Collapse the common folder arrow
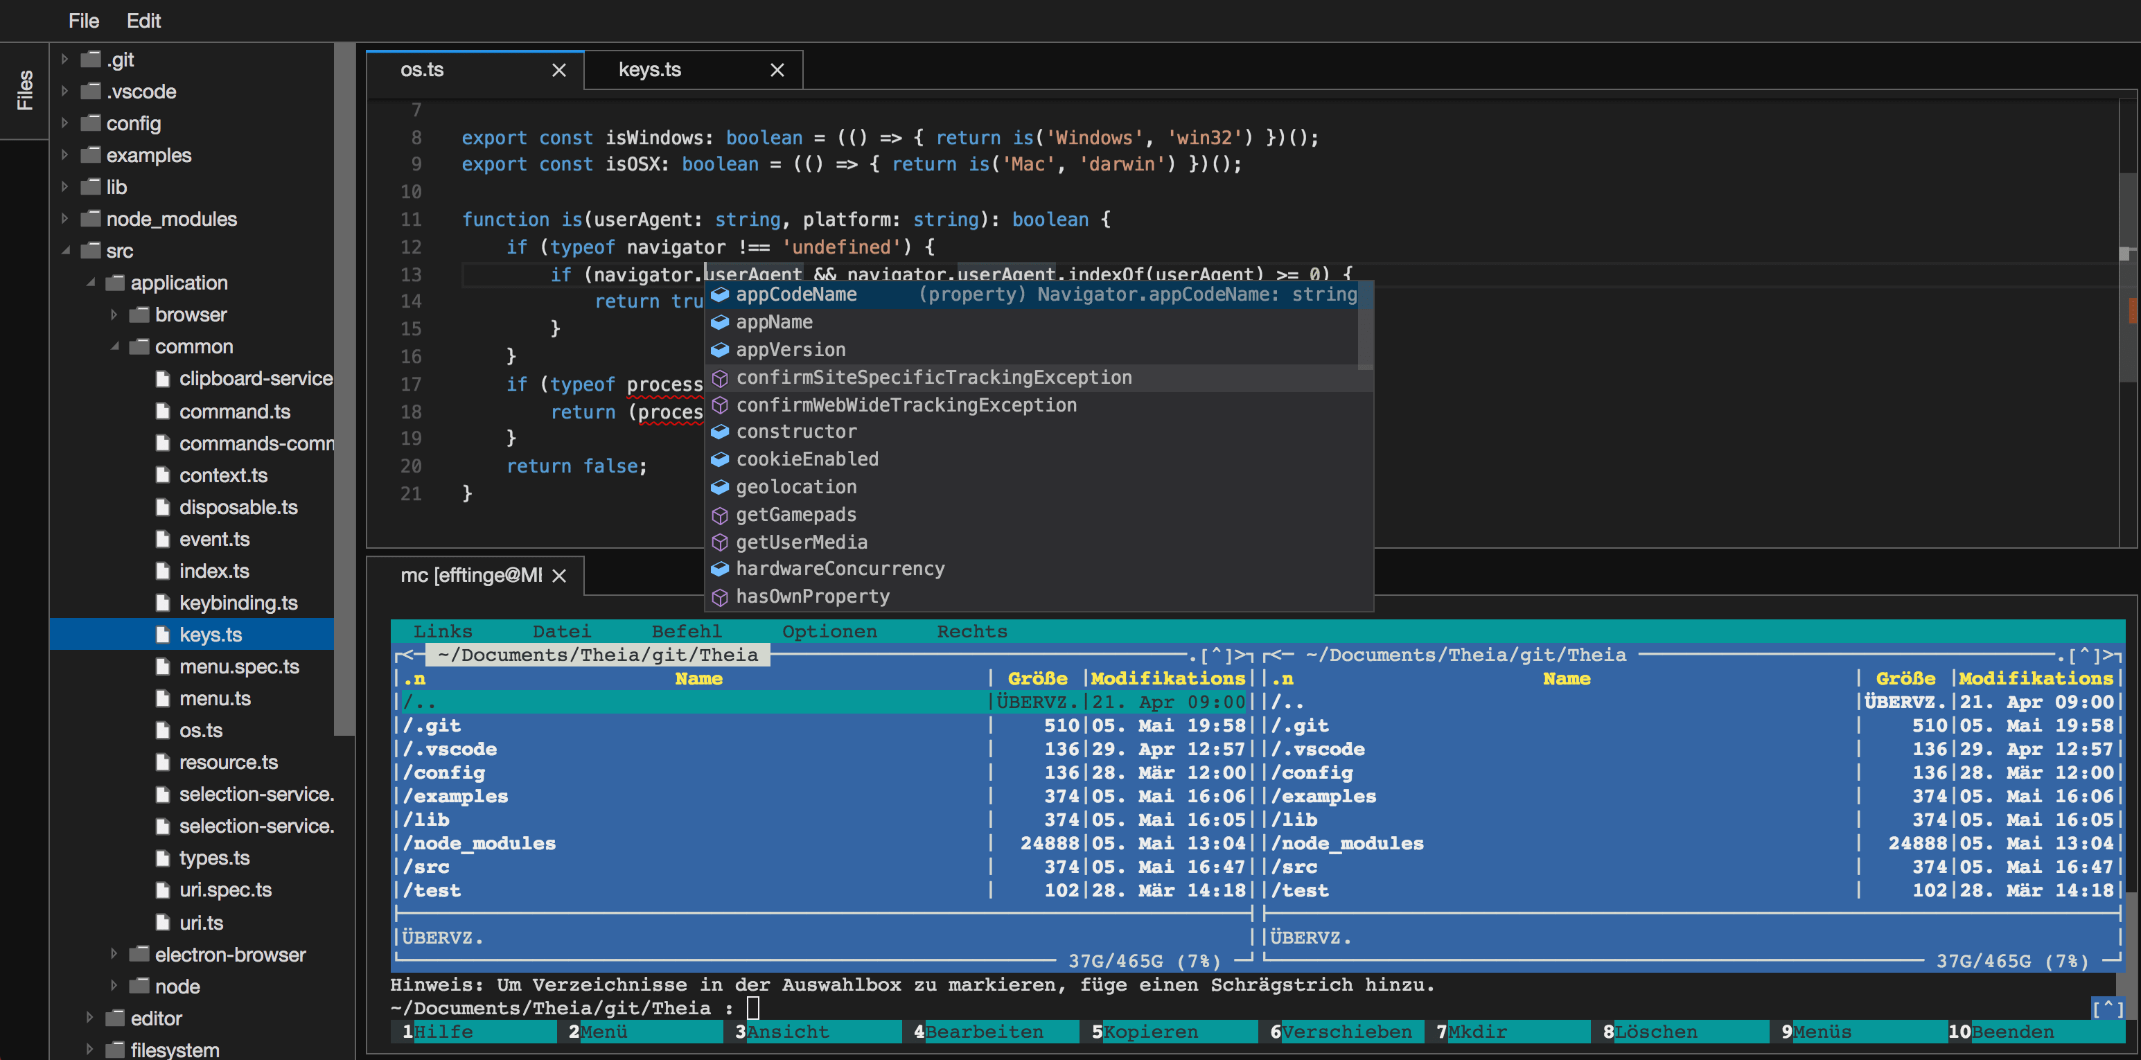2141x1060 pixels. pyautogui.click(x=114, y=346)
